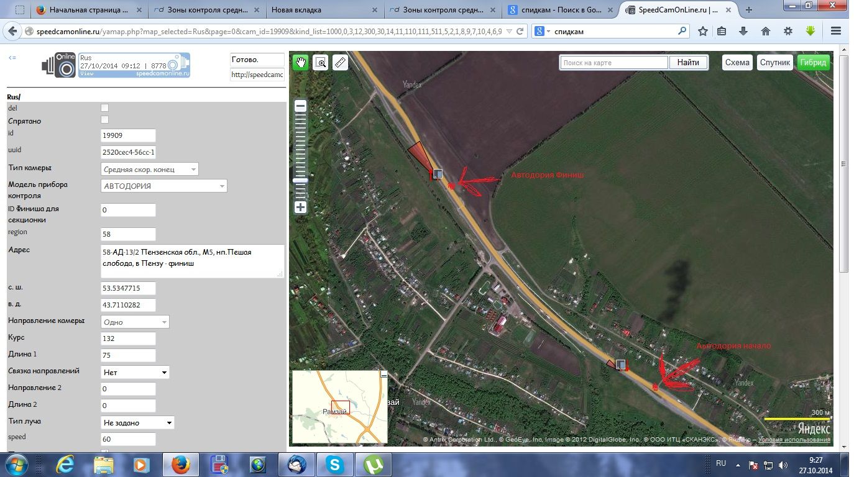
Task: Switch map to Спутник view
Action: point(774,62)
